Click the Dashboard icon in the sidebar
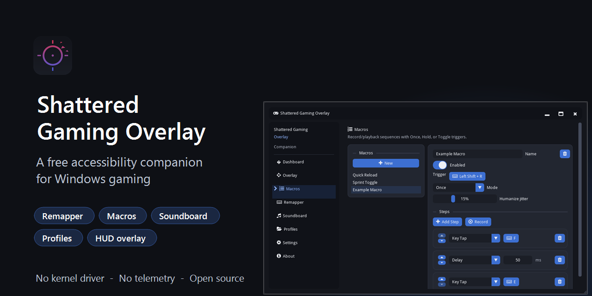 tap(279, 162)
